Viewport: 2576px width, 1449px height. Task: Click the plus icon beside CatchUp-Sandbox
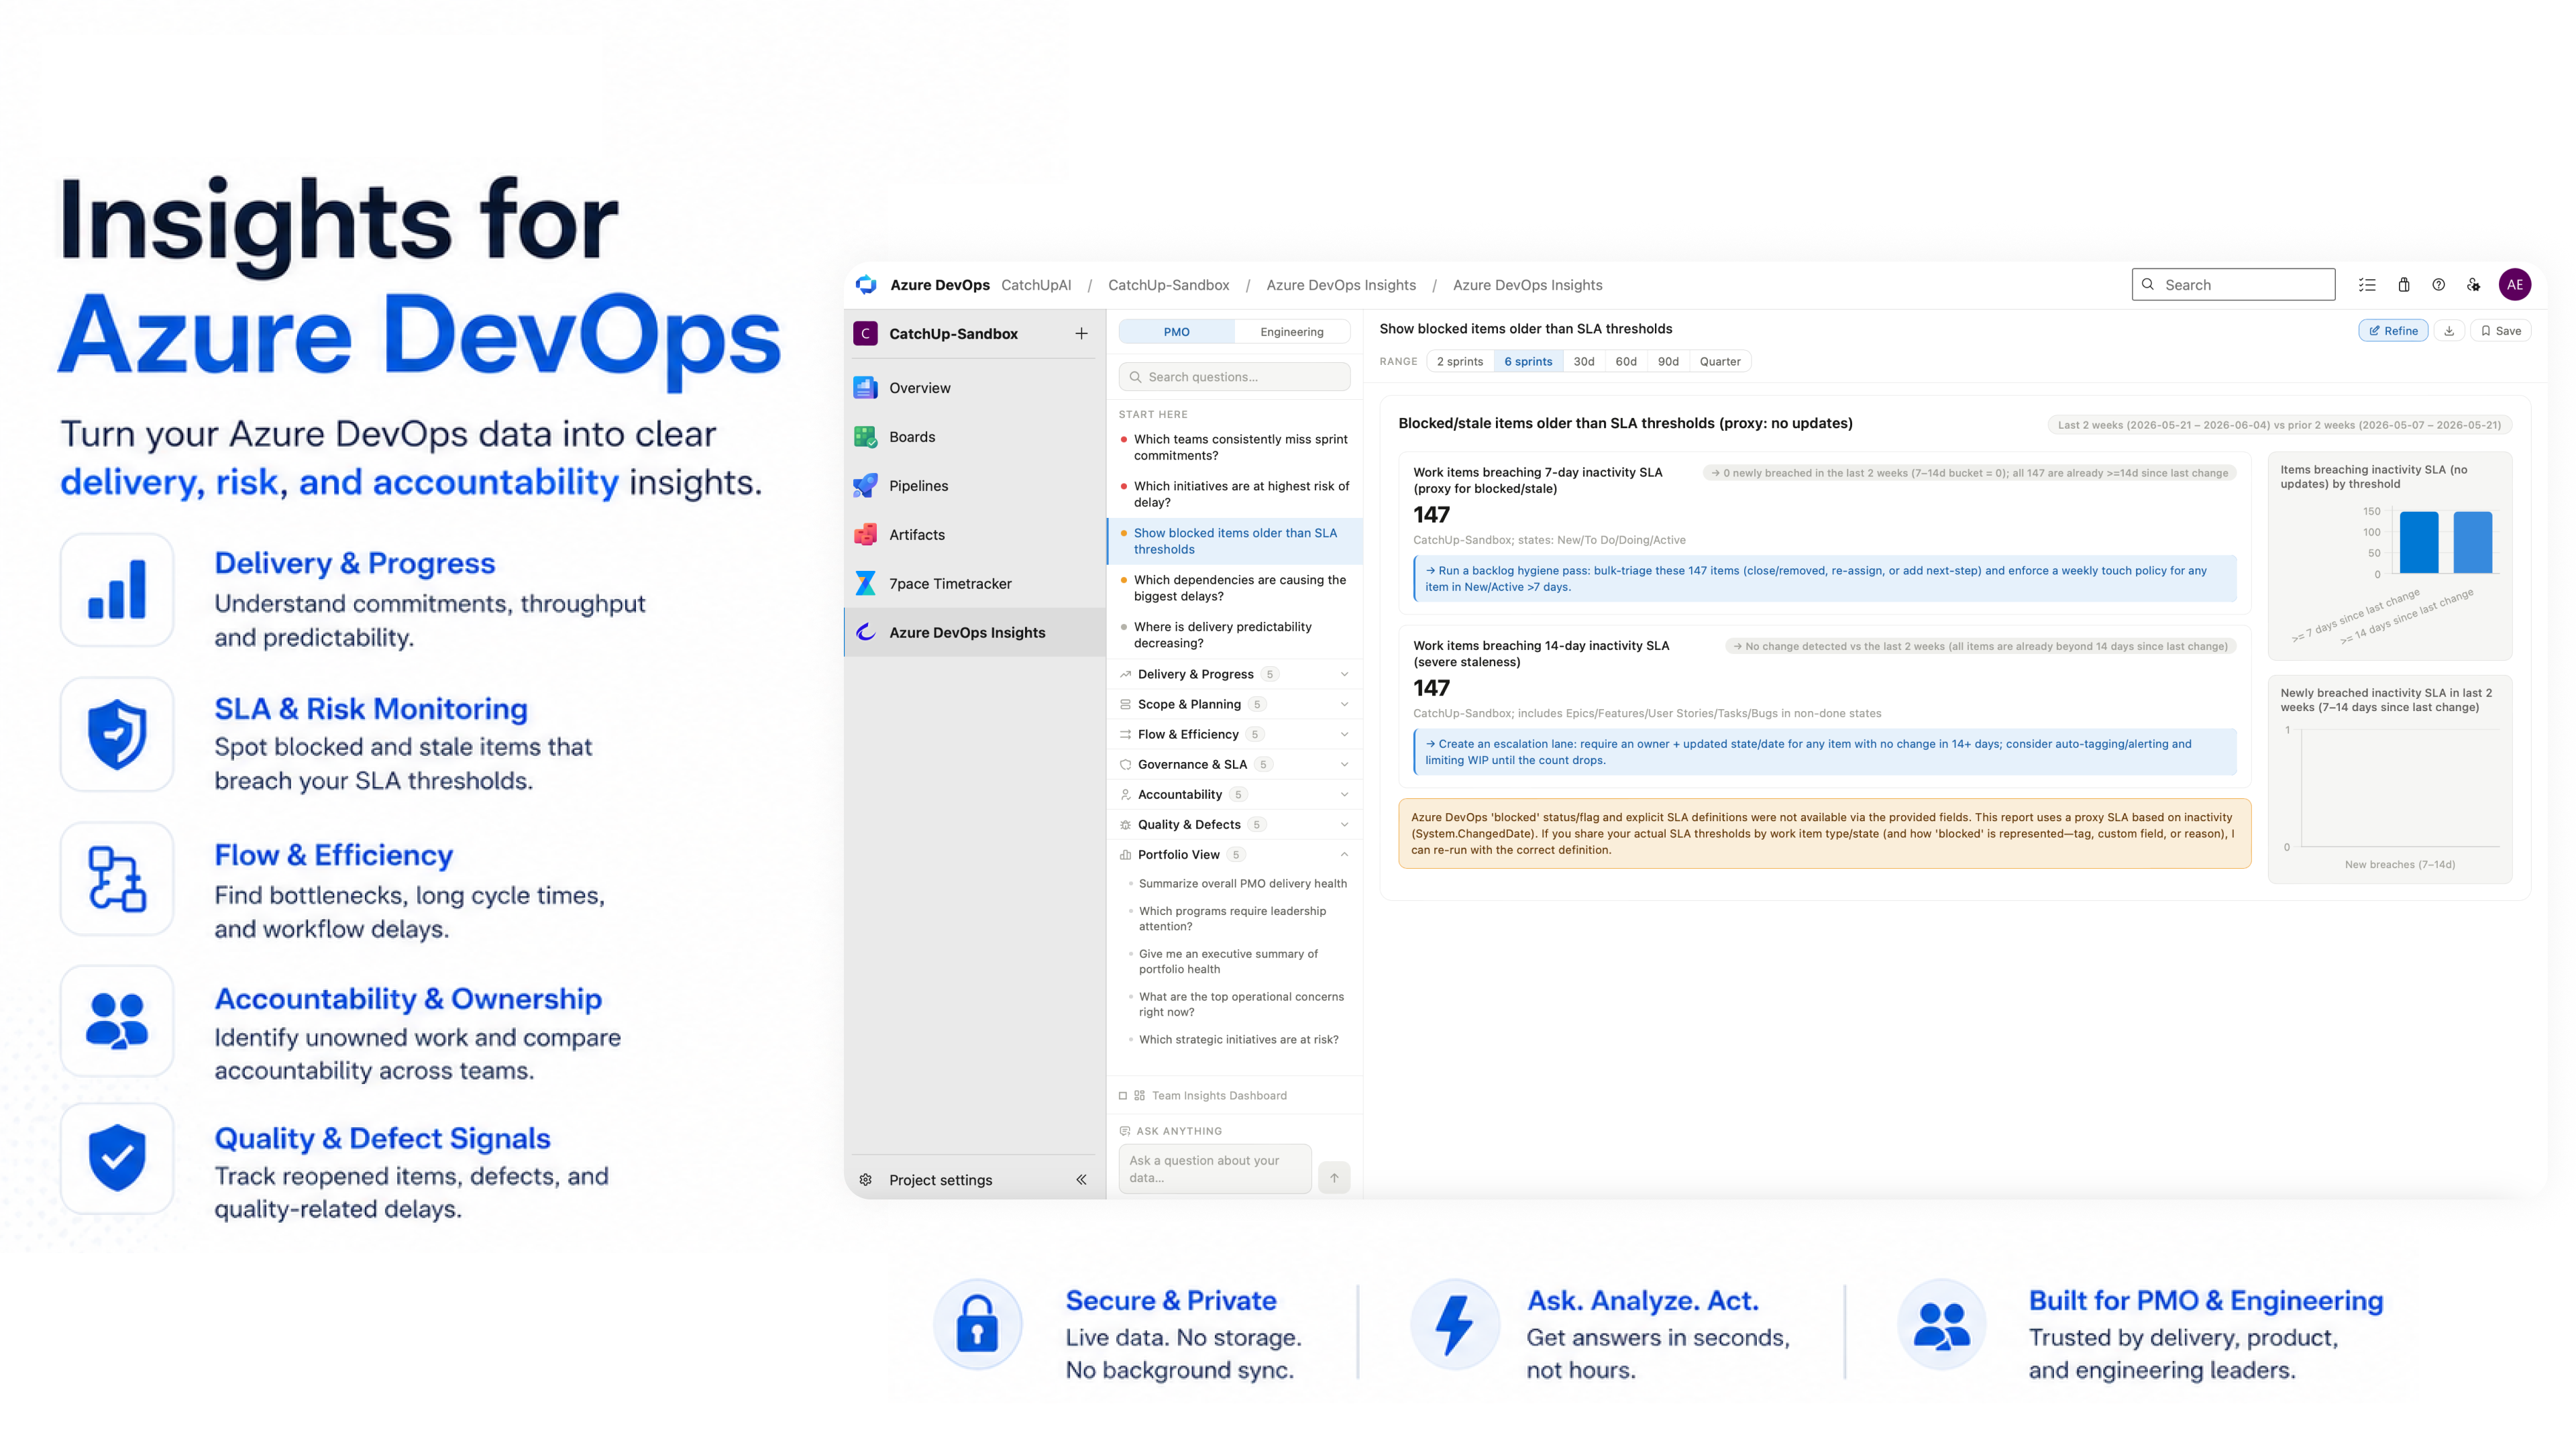(1081, 334)
